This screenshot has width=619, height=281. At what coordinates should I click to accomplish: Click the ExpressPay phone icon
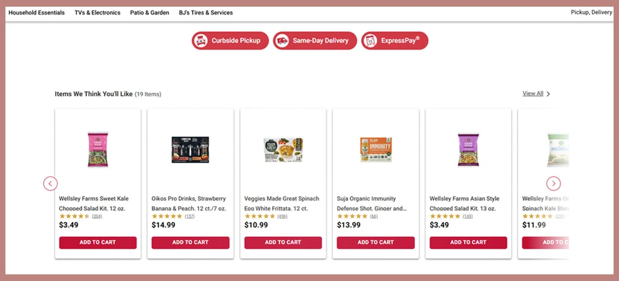[370, 41]
